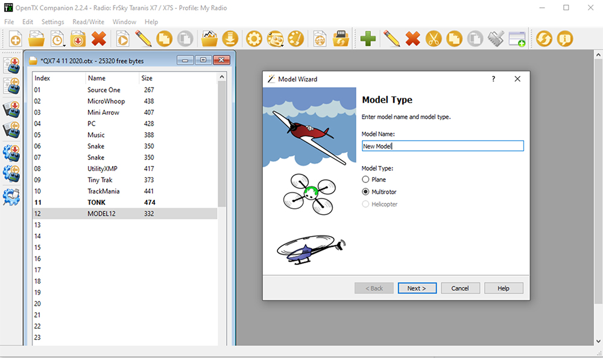603x358 pixels.
Task: Click the sidebar document-orange-left-arrow radio icon
Action: tap(11, 86)
